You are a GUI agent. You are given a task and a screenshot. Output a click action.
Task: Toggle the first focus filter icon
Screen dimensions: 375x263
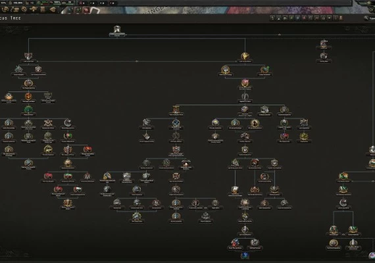point(272,18)
